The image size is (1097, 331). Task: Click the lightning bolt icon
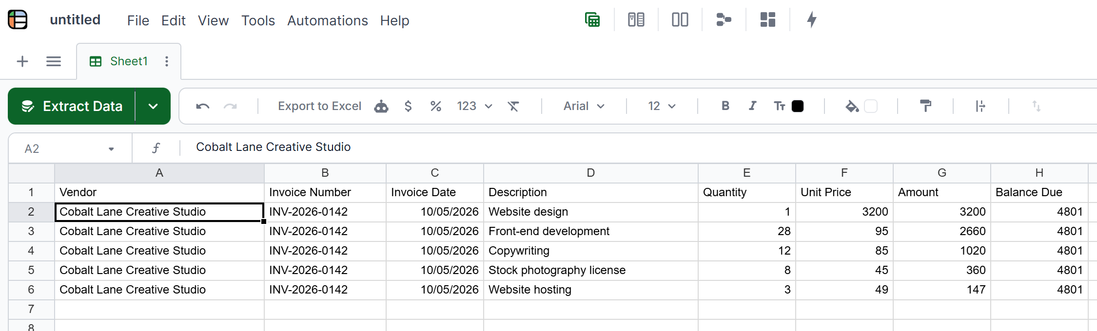pyautogui.click(x=812, y=20)
